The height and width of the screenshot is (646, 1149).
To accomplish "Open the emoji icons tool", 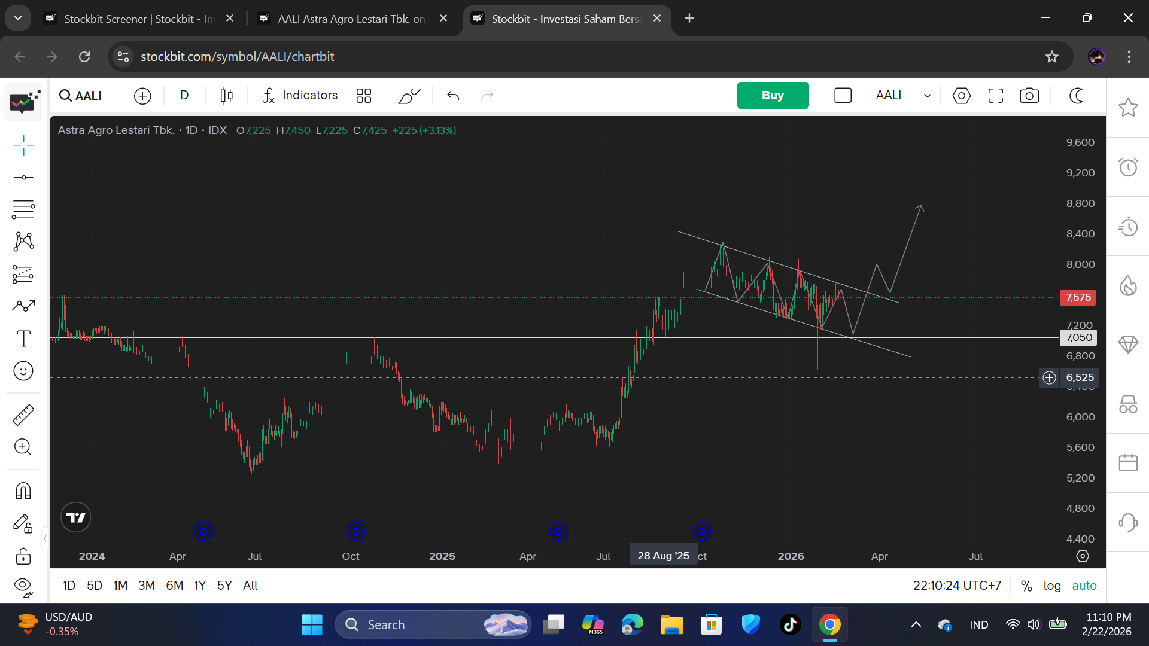I will click(x=23, y=371).
